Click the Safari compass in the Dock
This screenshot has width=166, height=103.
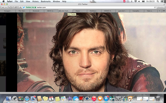(27, 99)
